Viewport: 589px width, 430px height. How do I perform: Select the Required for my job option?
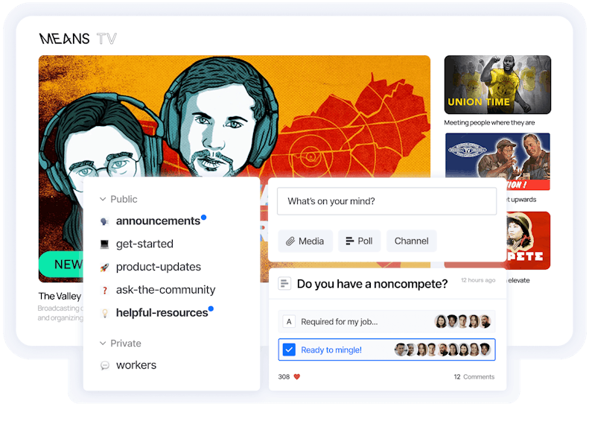[386, 322]
